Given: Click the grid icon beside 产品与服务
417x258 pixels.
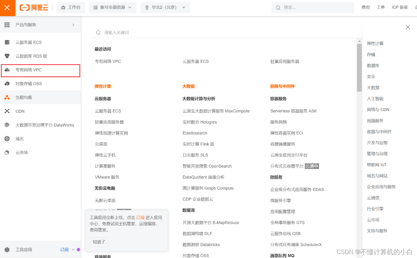Looking at the screenshot, I should coord(7,25).
